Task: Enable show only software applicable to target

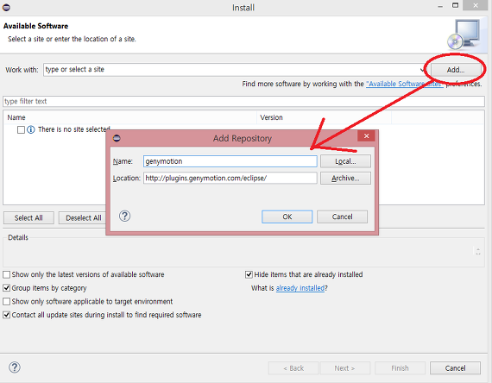Action: 6,301
